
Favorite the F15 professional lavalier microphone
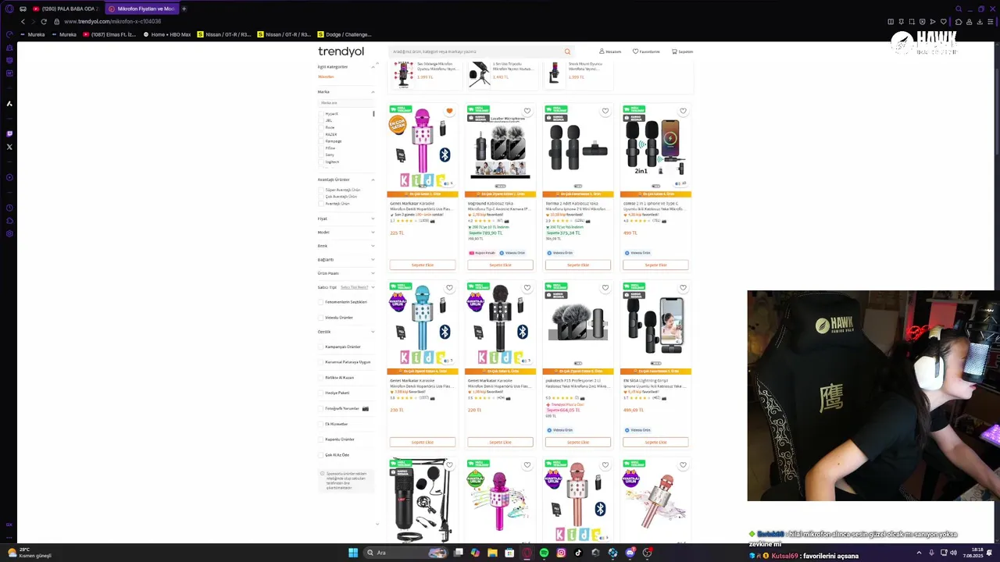tap(605, 288)
